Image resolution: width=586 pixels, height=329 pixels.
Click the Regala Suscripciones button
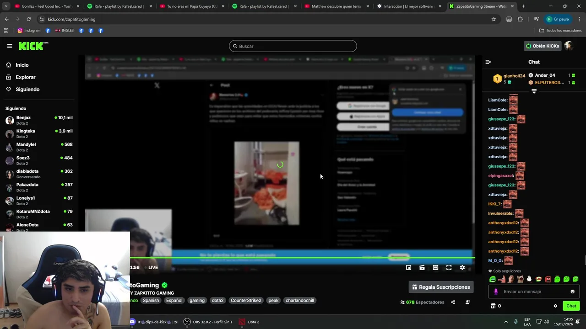click(441, 287)
